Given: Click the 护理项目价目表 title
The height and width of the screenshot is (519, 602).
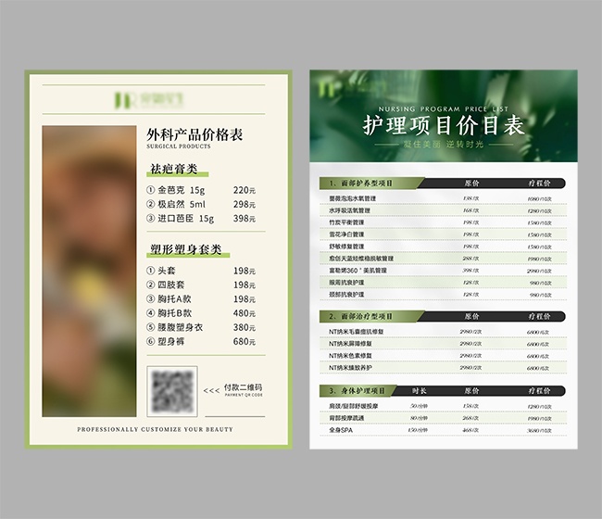Looking at the screenshot, I should [444, 124].
